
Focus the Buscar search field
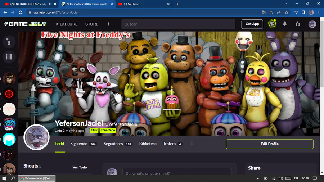(178, 24)
